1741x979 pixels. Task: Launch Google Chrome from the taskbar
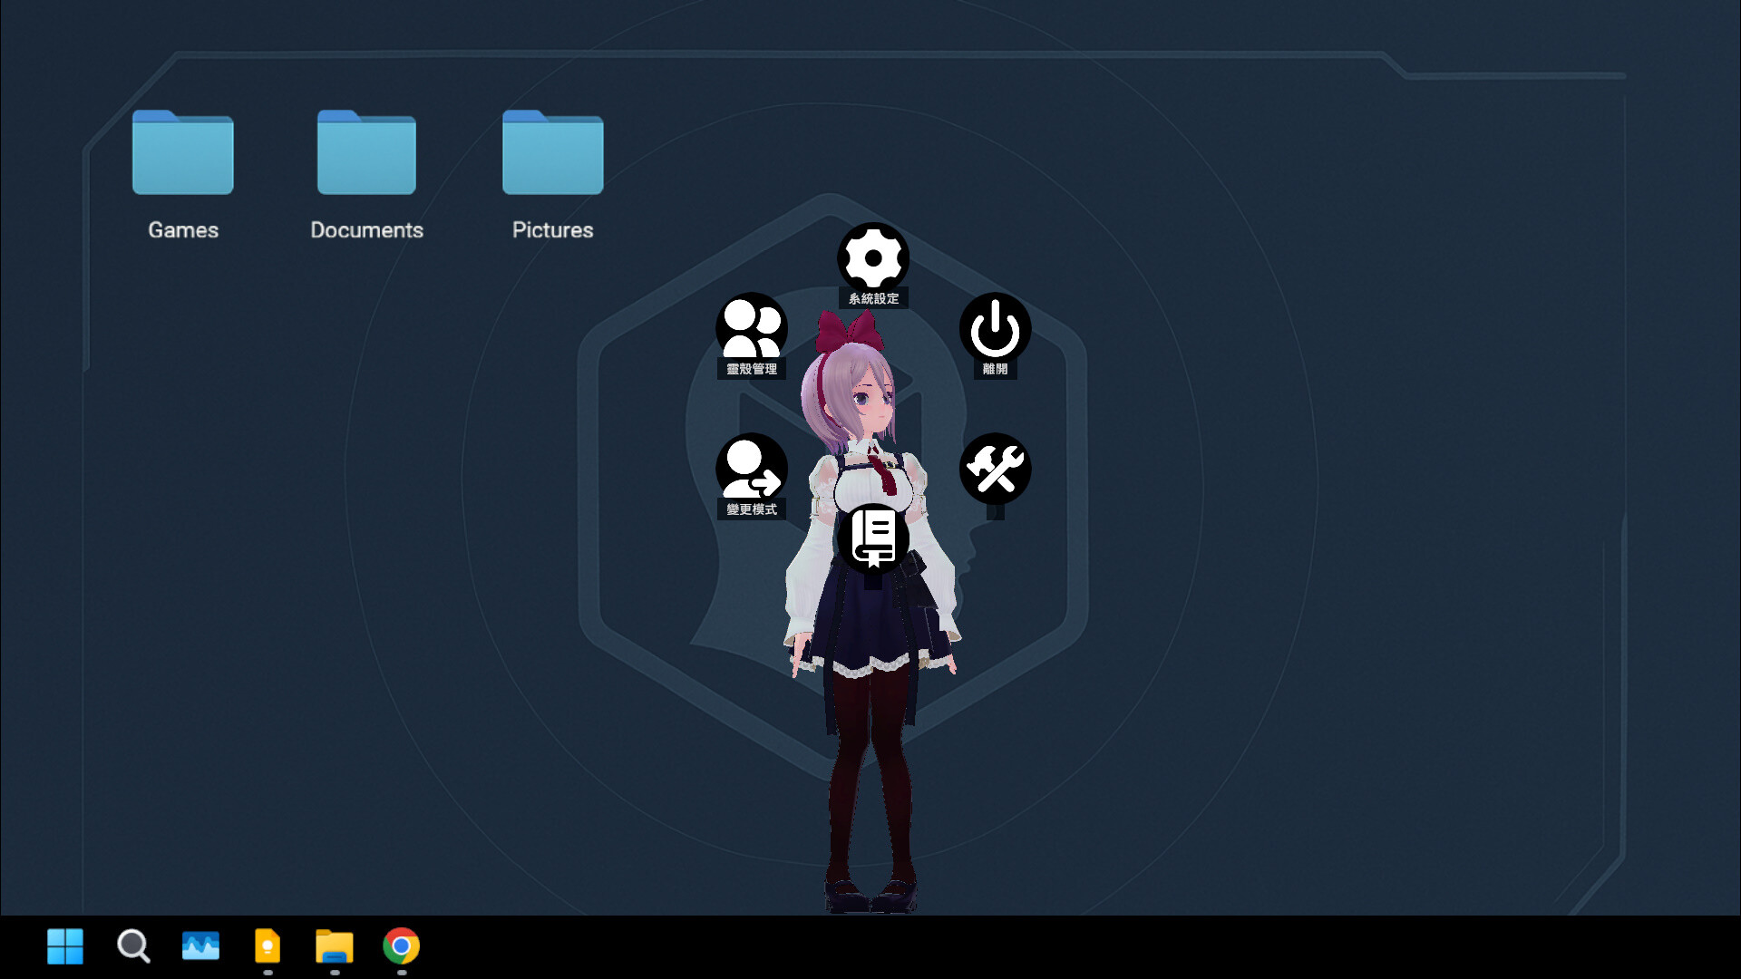(401, 946)
